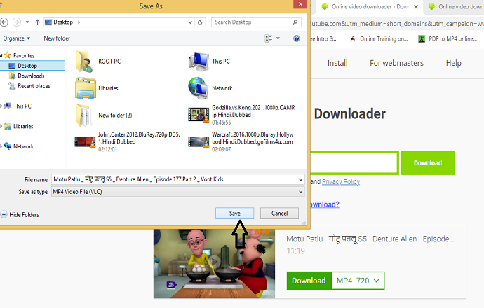Expand the This PC tree node
The image size is (484, 308).
1,106
